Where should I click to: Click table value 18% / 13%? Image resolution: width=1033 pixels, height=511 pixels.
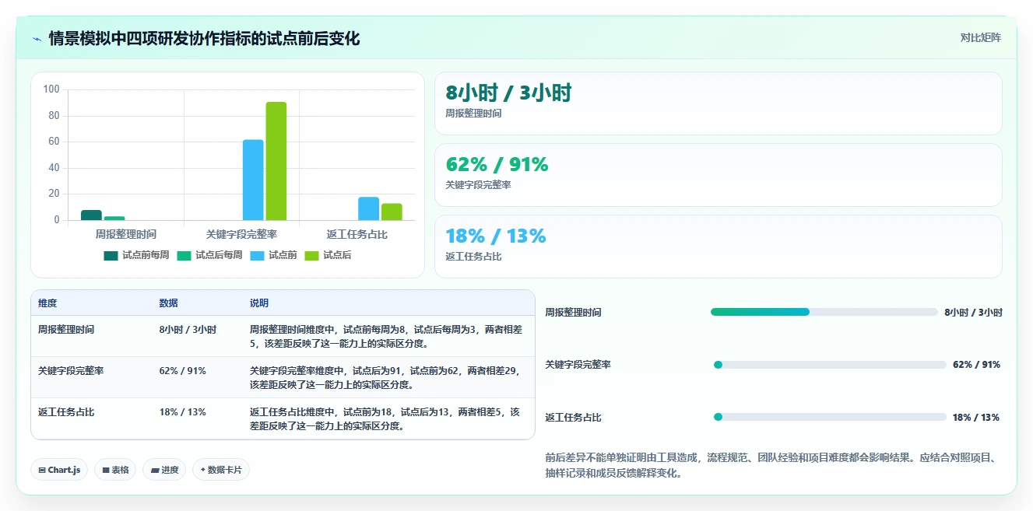coord(182,412)
